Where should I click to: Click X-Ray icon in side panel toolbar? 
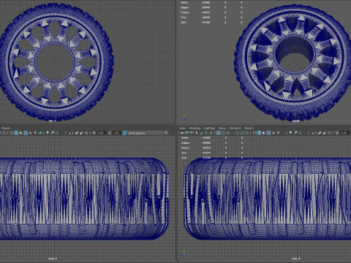point(320,133)
